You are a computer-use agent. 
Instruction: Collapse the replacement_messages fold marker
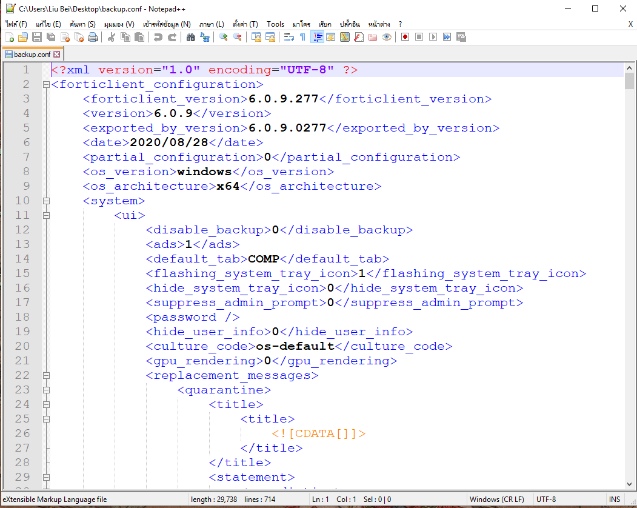click(46, 375)
